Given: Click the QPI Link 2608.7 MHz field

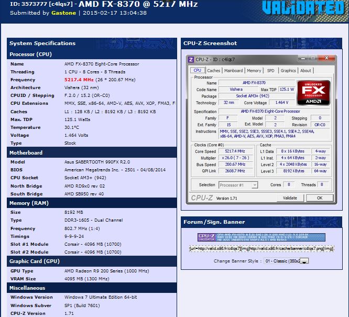Looking at the screenshot, I should pyautogui.click(x=236, y=171).
